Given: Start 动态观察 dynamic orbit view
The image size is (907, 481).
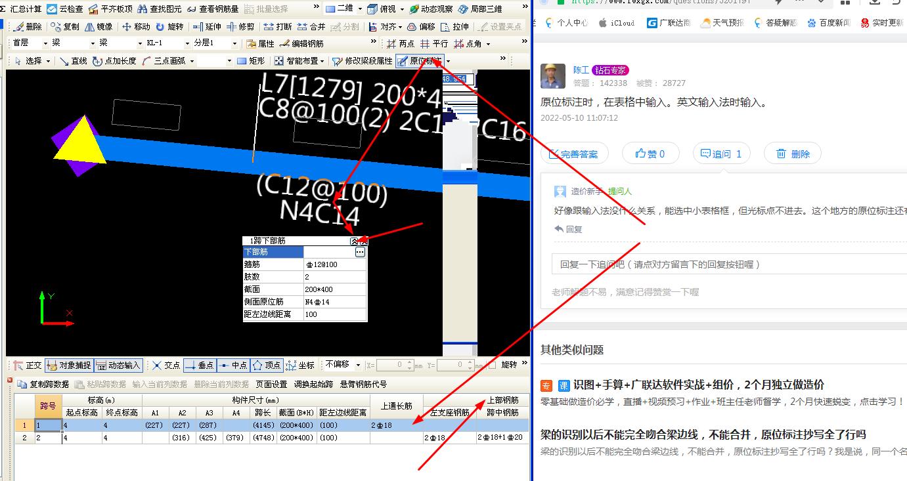Looking at the screenshot, I should [431, 9].
